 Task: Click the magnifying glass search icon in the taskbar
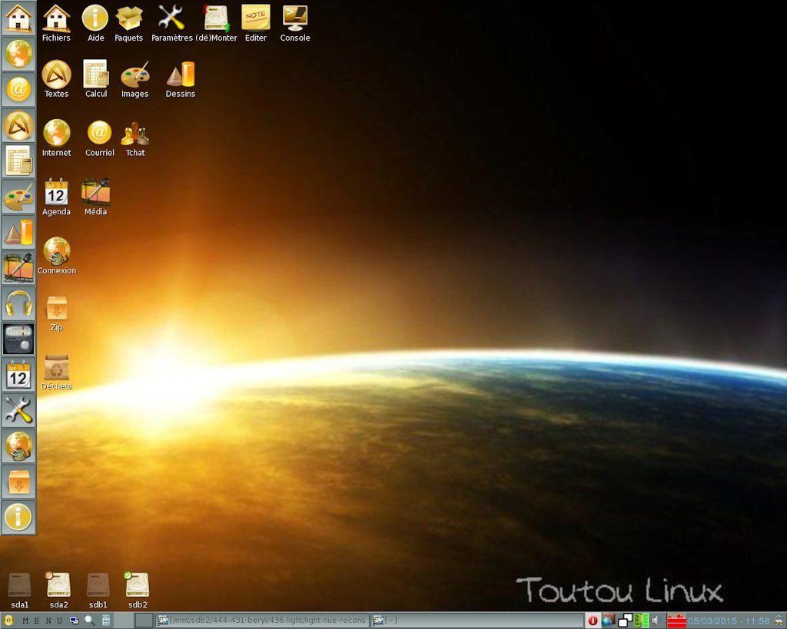[90, 621]
